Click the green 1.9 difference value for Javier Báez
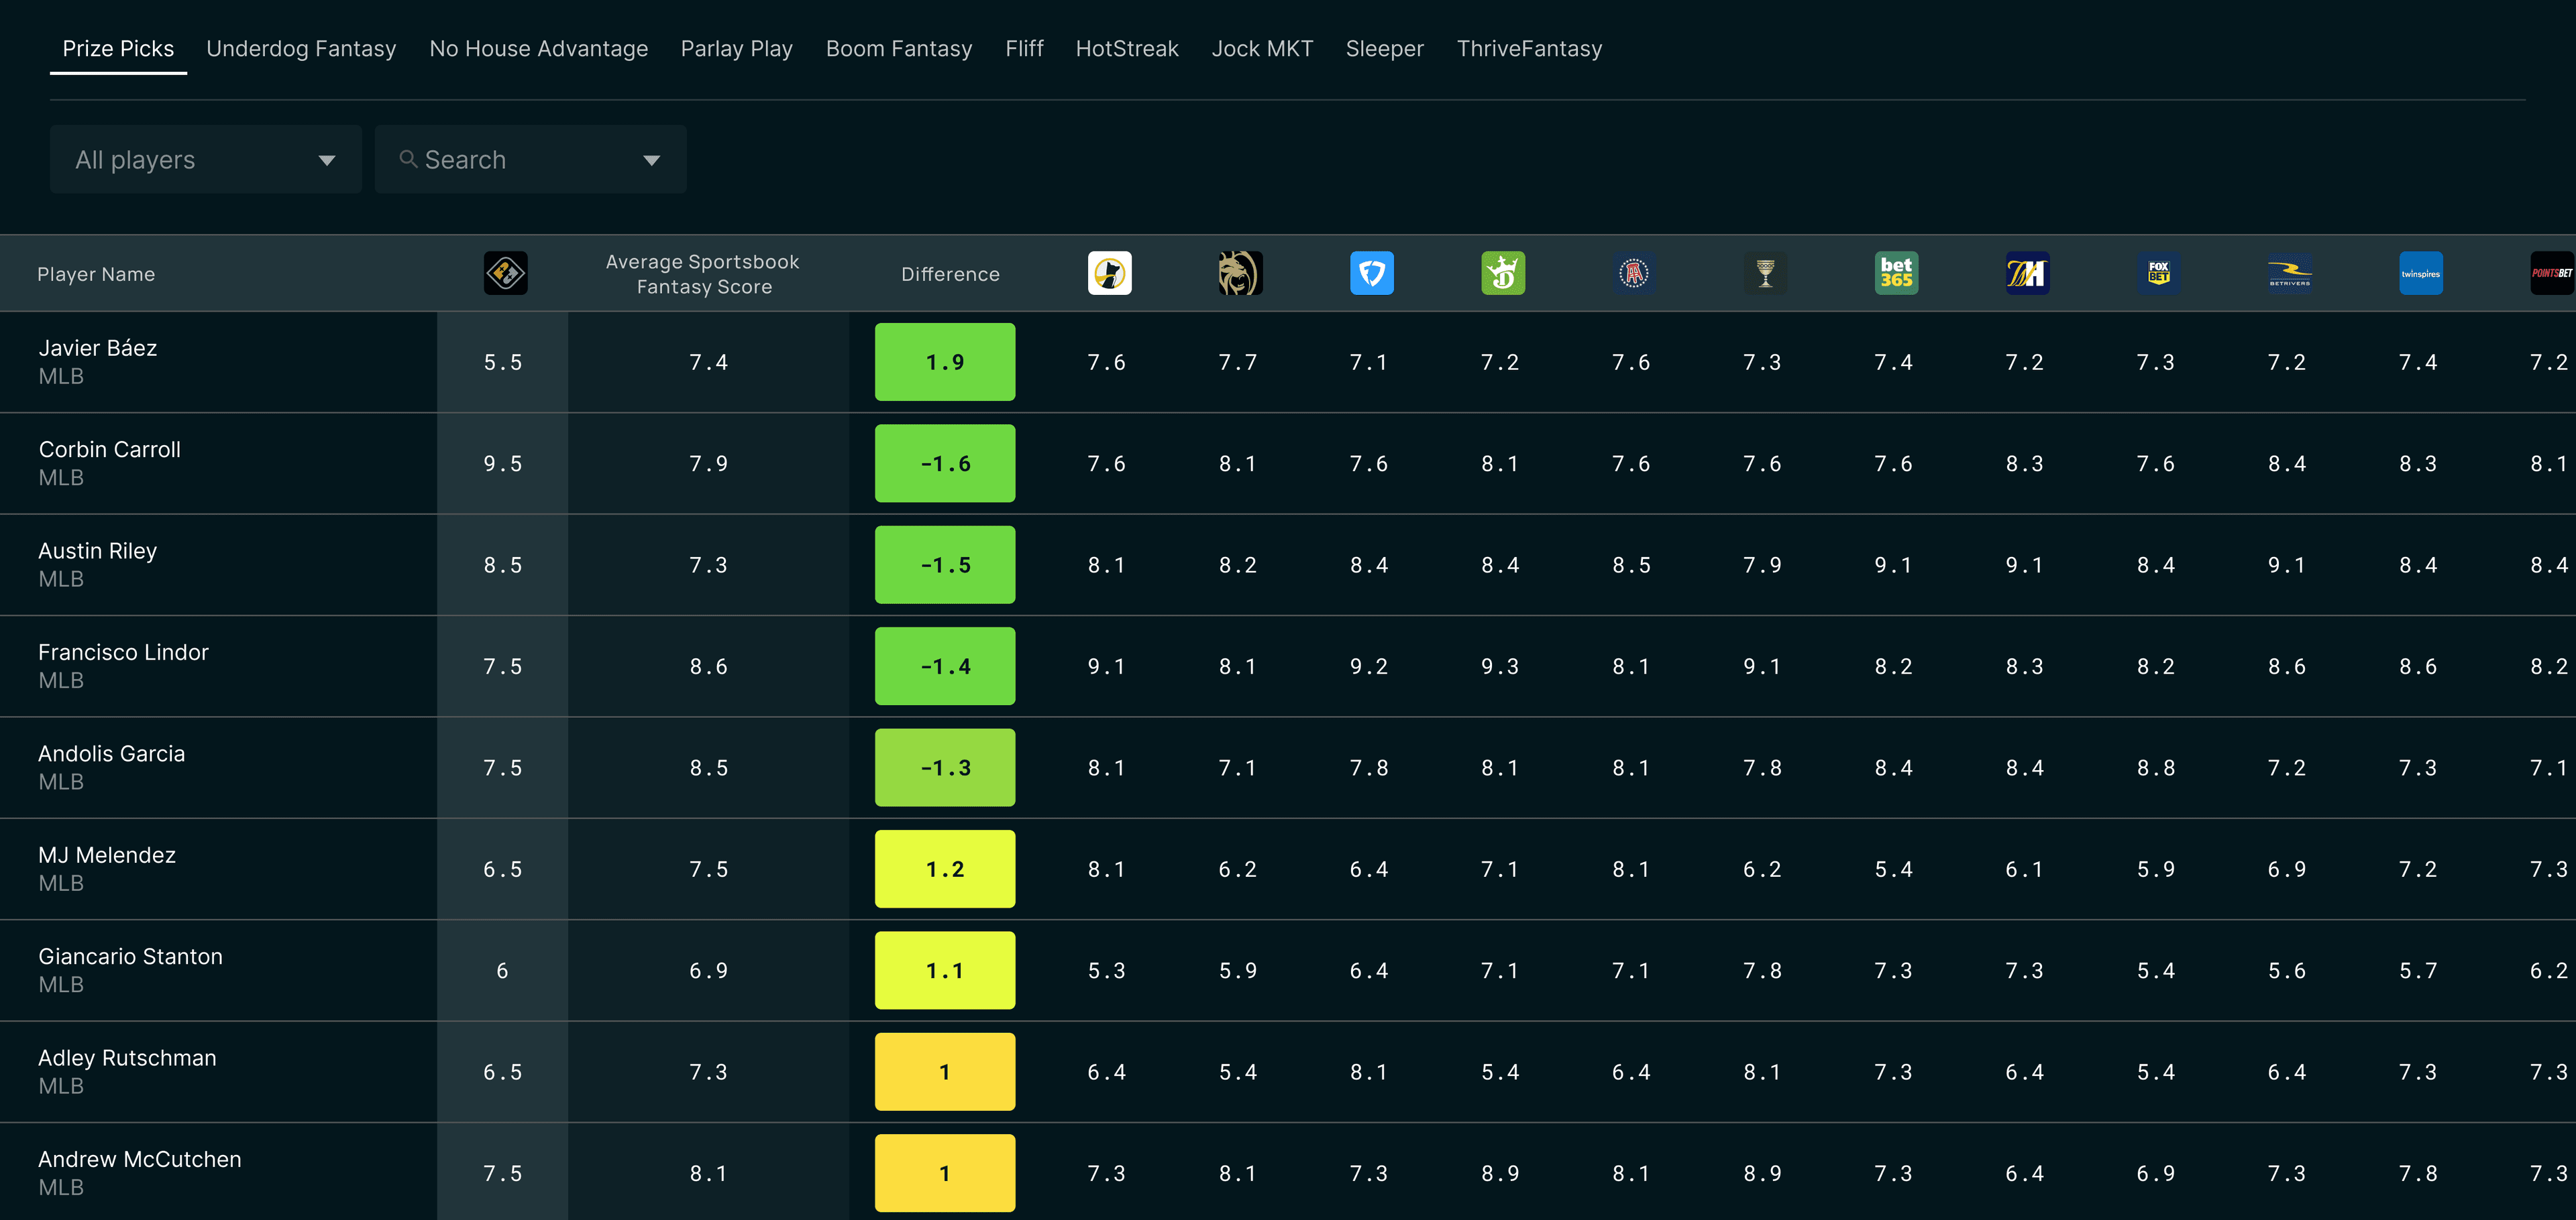2576x1220 pixels. click(944, 362)
